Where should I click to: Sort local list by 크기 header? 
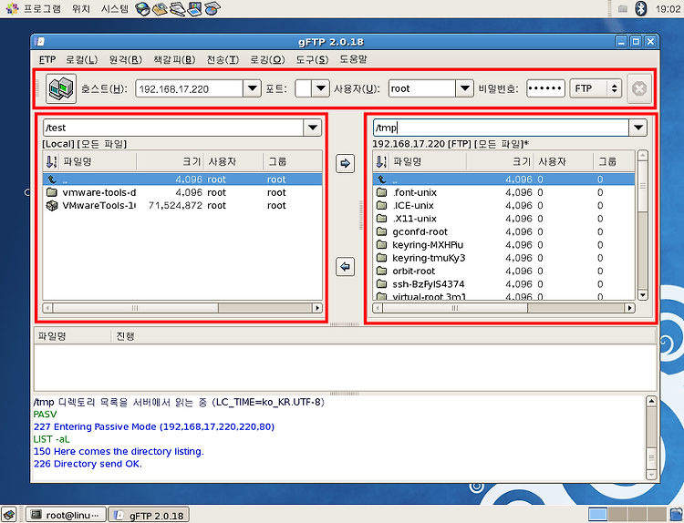[x=171, y=161]
